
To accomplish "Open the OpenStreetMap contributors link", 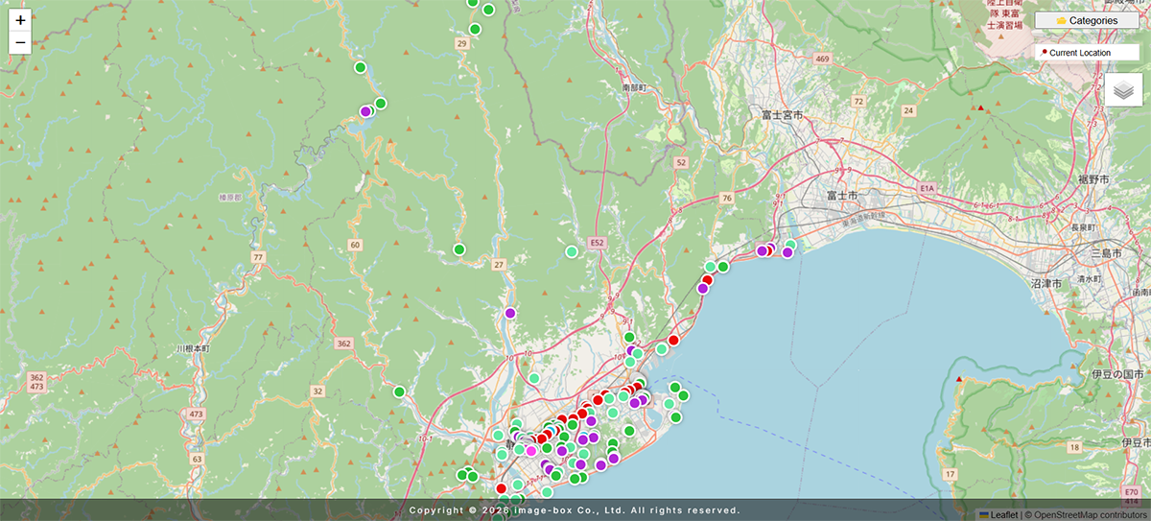I will (x=1091, y=514).
